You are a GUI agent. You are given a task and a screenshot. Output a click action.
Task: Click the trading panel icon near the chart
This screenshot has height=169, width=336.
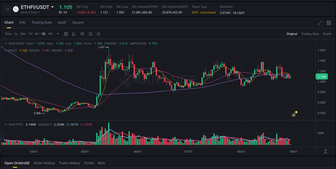(x=293, y=115)
